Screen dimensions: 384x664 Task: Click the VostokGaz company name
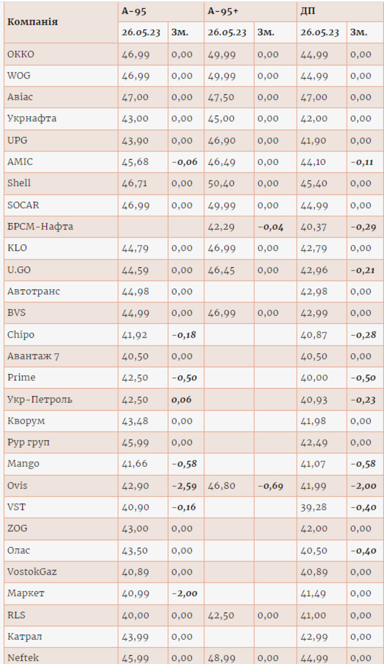coord(33,572)
